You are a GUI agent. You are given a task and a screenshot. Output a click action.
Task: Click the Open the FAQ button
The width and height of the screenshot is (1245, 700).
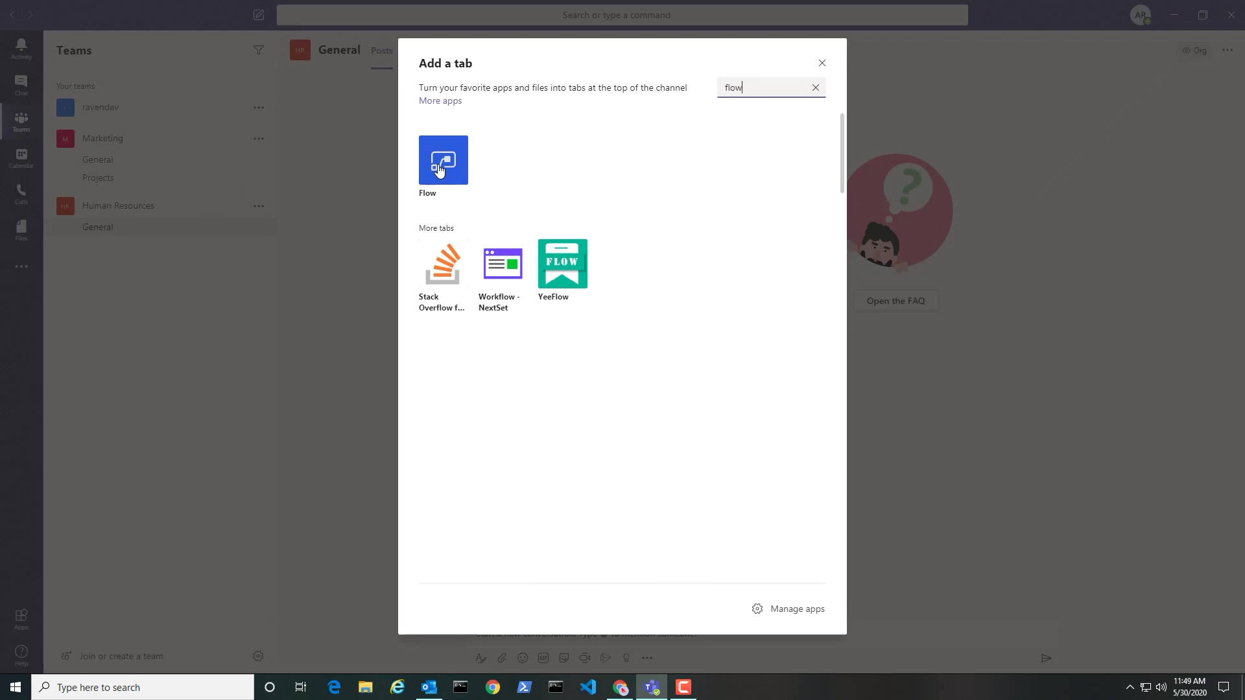pyautogui.click(x=895, y=301)
